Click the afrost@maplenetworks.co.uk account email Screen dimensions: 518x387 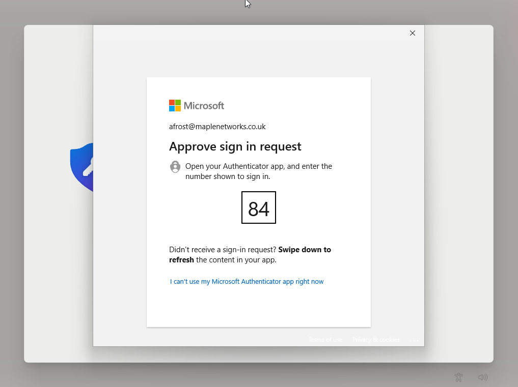click(x=217, y=127)
